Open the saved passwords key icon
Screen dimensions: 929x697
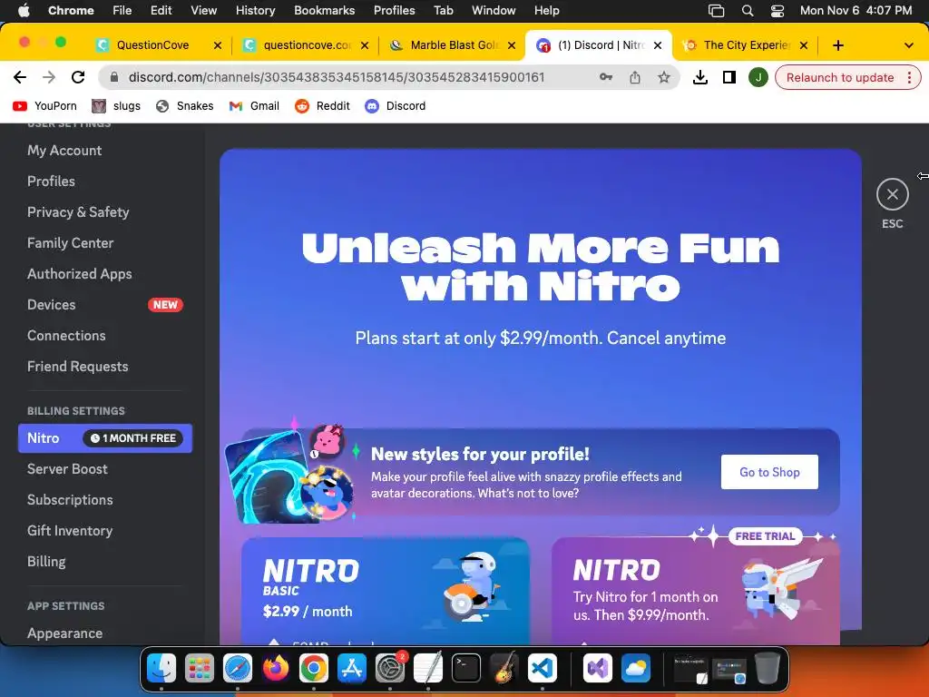point(605,77)
